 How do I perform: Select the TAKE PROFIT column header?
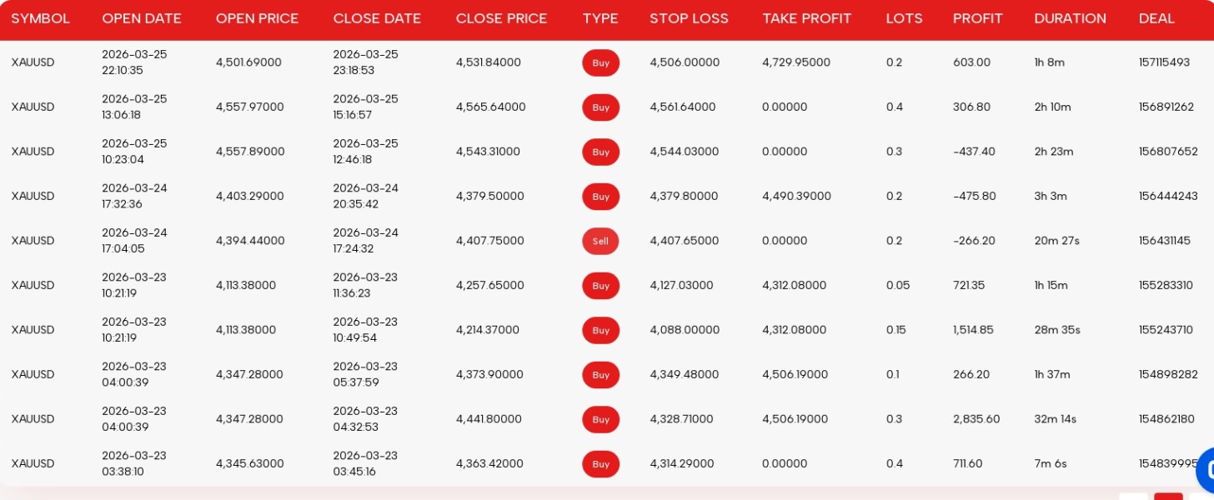point(806,18)
